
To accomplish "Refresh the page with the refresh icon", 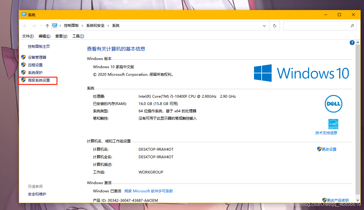I will point(275,26).
